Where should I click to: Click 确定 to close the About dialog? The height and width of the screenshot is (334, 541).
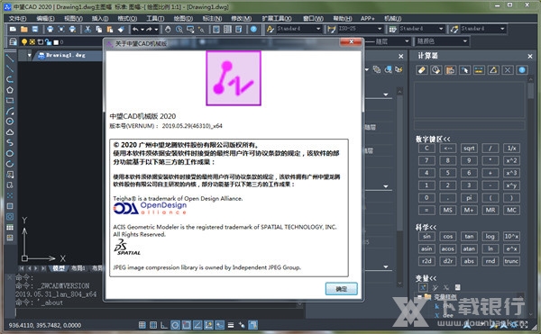(x=341, y=289)
